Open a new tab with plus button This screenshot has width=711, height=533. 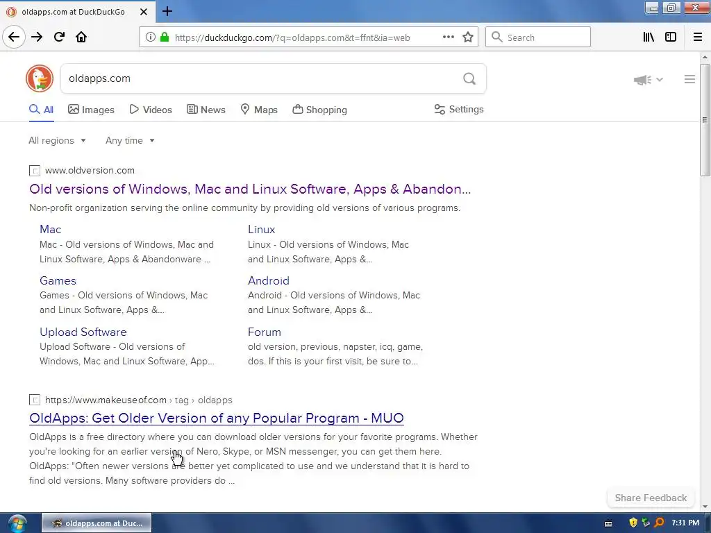pyautogui.click(x=167, y=11)
